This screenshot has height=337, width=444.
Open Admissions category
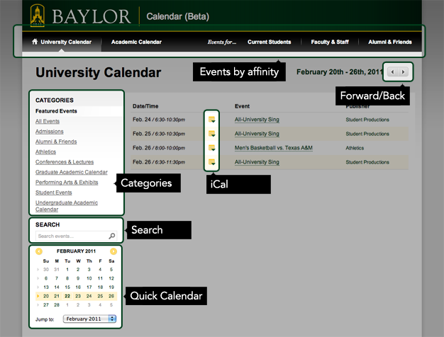pyautogui.click(x=49, y=132)
